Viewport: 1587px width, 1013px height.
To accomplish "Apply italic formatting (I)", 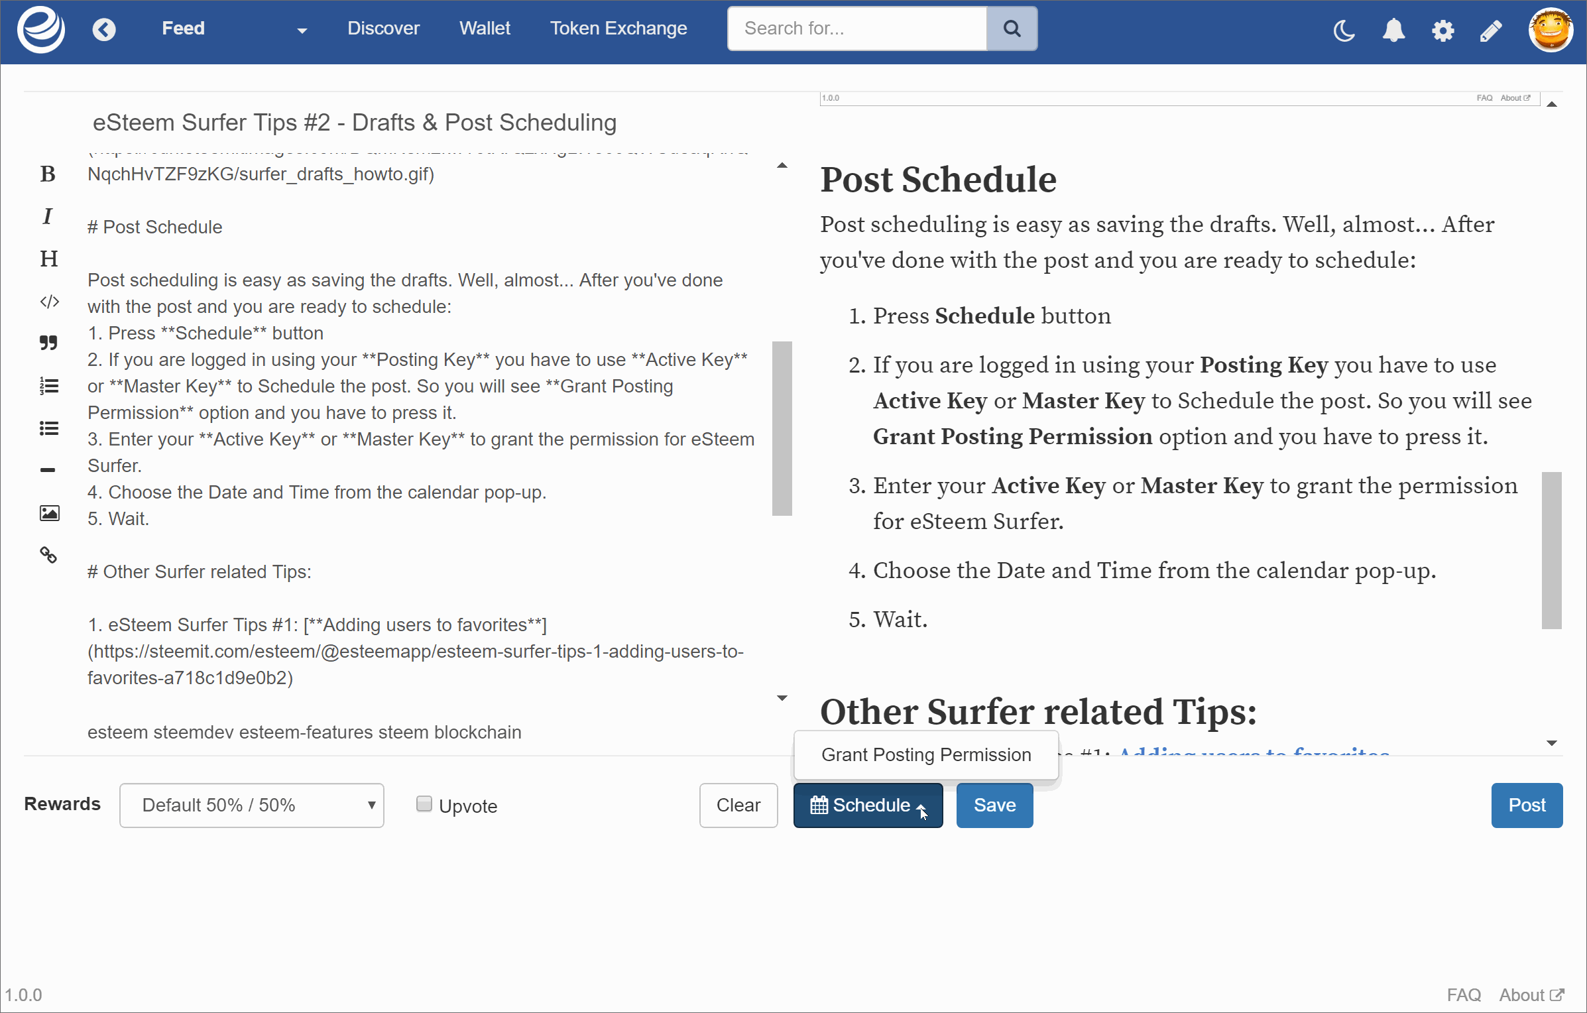I will [x=48, y=216].
